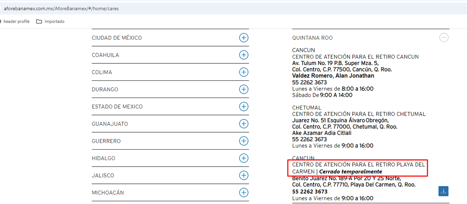Viewport: 467px width, 204px height.
Task: Click the CHETUMAL city heading
Action: (x=307, y=108)
